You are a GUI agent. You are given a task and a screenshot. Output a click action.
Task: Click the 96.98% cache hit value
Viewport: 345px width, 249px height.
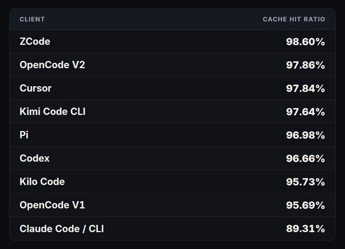(306, 135)
